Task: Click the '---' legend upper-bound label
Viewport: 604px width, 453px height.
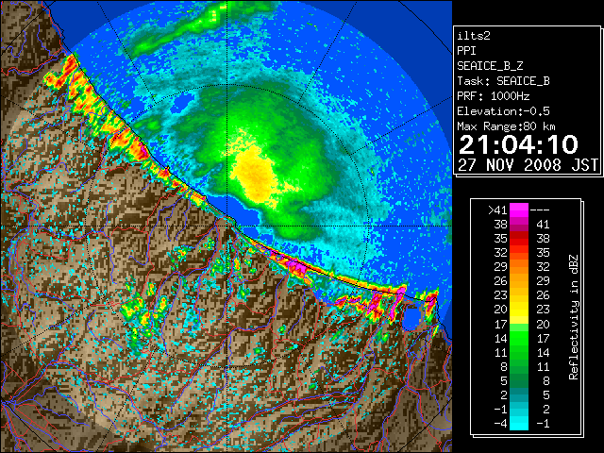Action: tap(540, 210)
